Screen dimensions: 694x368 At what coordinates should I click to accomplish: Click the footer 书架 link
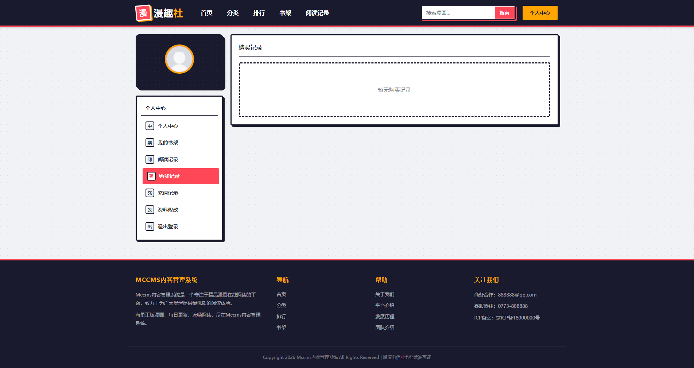[x=281, y=328]
